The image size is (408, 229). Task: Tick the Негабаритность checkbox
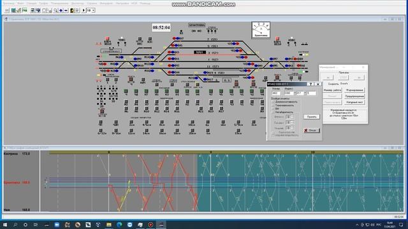[x=273, y=112]
